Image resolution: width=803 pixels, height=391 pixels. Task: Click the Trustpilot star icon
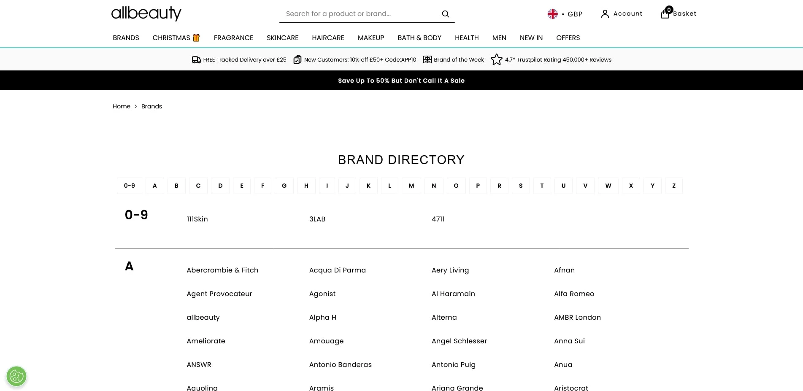click(497, 59)
